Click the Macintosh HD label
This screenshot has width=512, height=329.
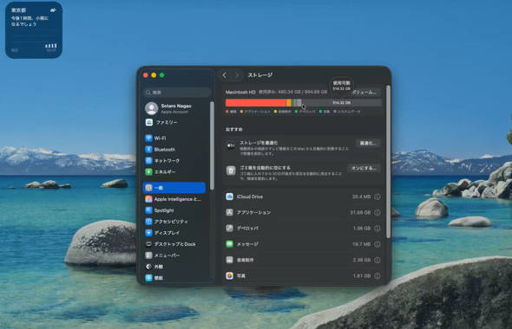[240, 92]
